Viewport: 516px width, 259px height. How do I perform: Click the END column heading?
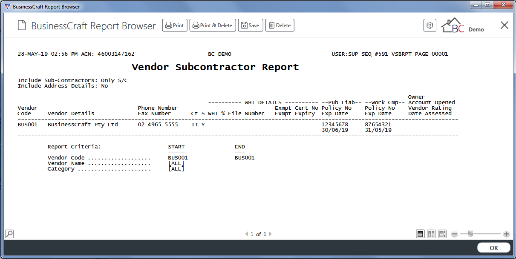click(240, 147)
